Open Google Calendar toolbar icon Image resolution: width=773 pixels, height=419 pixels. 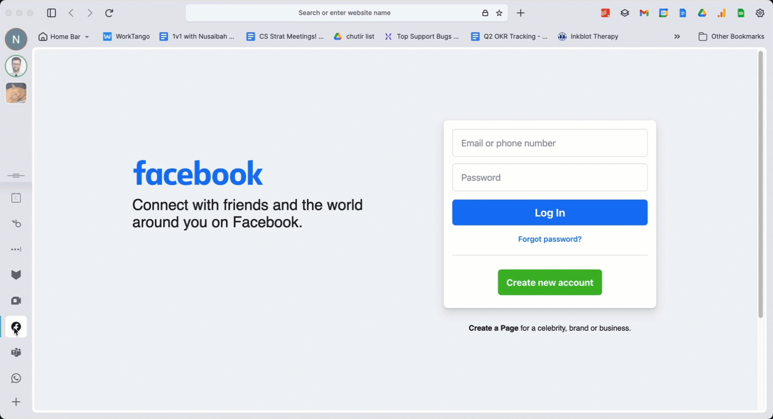click(x=663, y=13)
